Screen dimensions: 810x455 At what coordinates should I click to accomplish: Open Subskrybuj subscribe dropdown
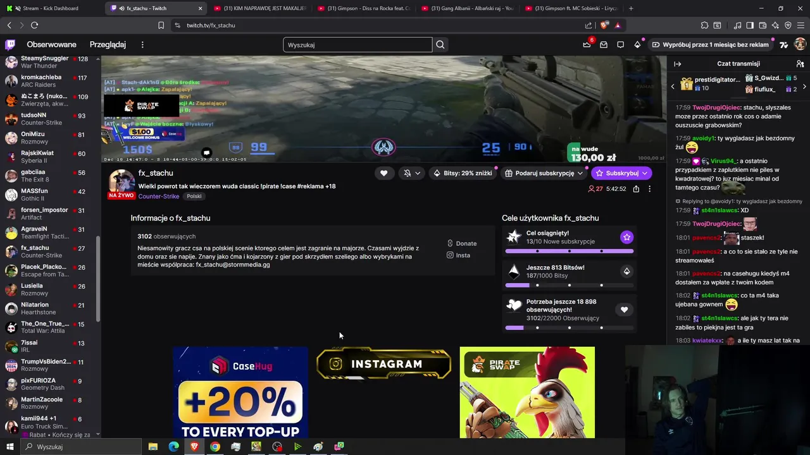click(x=621, y=173)
